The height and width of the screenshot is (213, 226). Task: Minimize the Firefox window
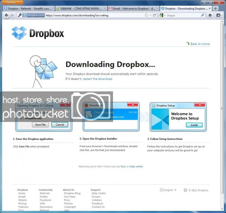204,2
